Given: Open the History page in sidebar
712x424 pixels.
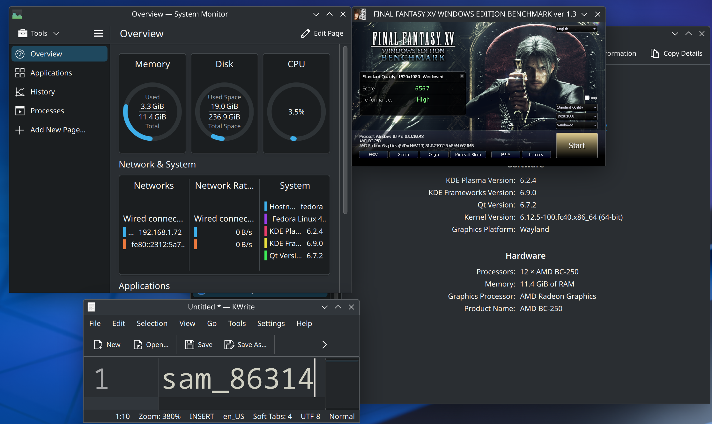Looking at the screenshot, I should 60,92.
